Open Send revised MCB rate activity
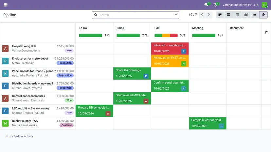The width and height of the screenshot is (271, 152). (132, 98)
